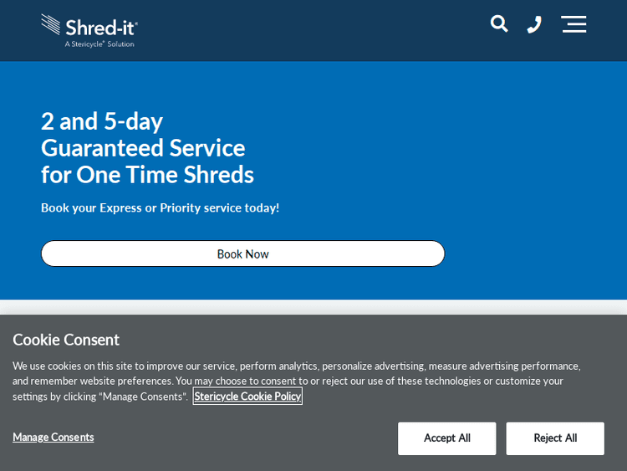This screenshot has width=627, height=471.
Task: Click the "for One Time Shreds" headline line
Action: click(x=147, y=174)
